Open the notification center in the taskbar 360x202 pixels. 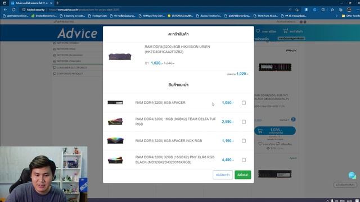tap(357, 200)
